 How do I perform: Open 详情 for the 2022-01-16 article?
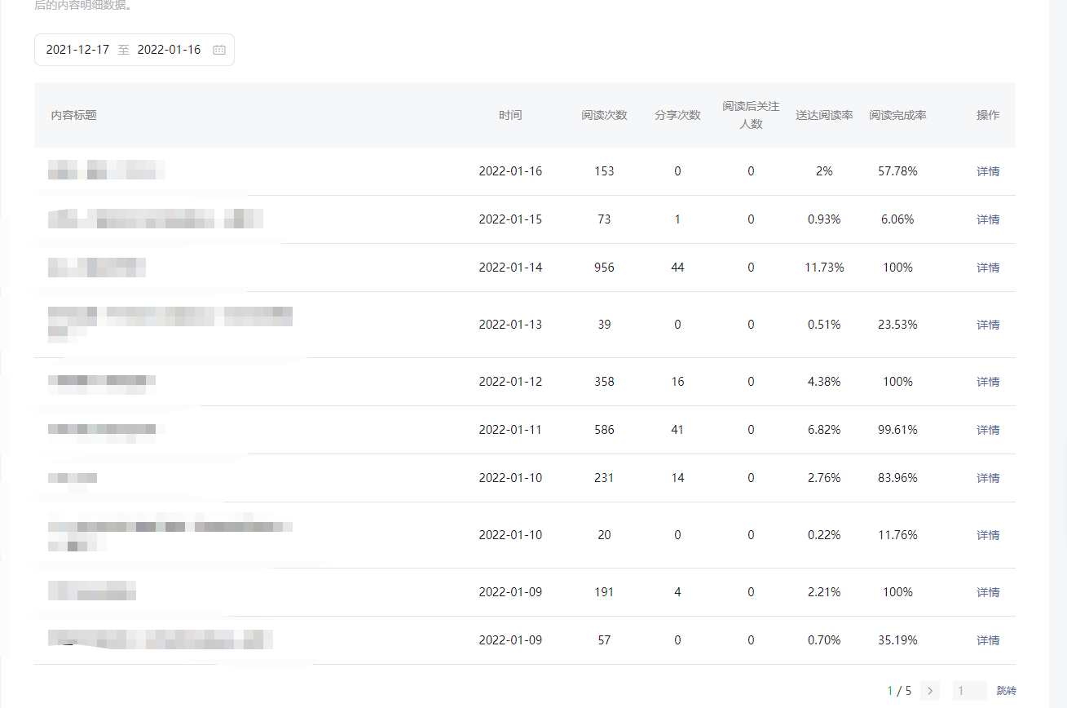point(988,171)
